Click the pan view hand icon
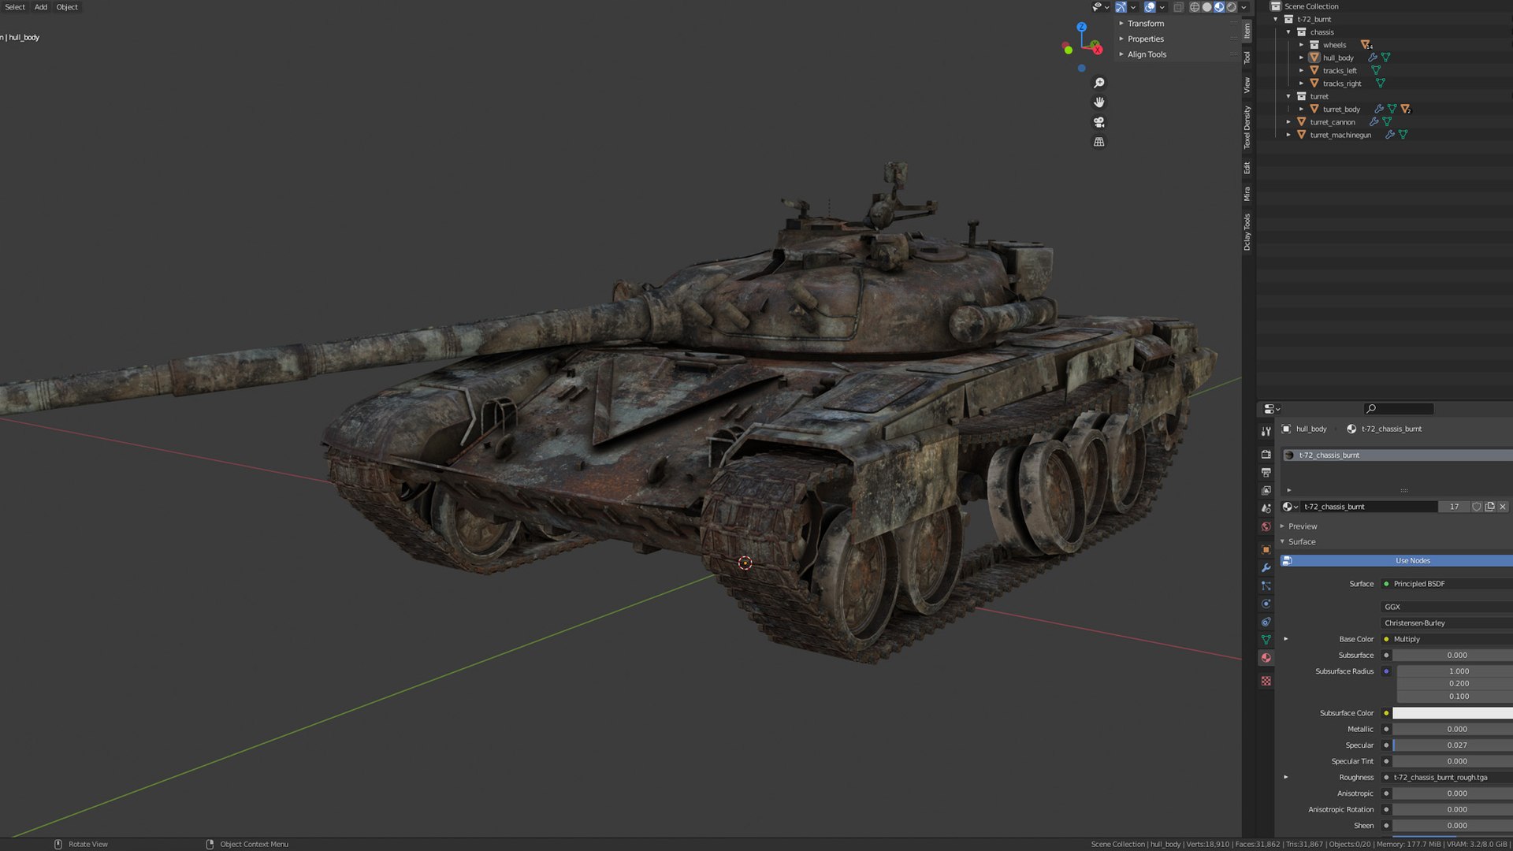1513x851 pixels. 1099,102
